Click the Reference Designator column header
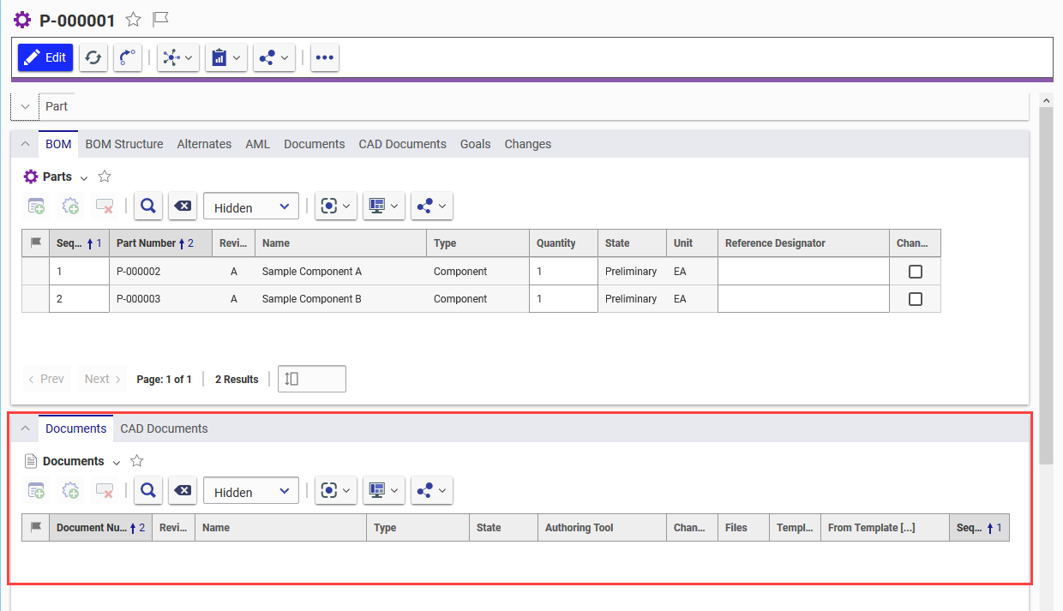The height and width of the screenshot is (611, 1063). click(803, 243)
